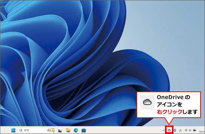The image size is (205, 134).
Task: Open network settings via the Wi-Fi icon
Action: (186, 130)
